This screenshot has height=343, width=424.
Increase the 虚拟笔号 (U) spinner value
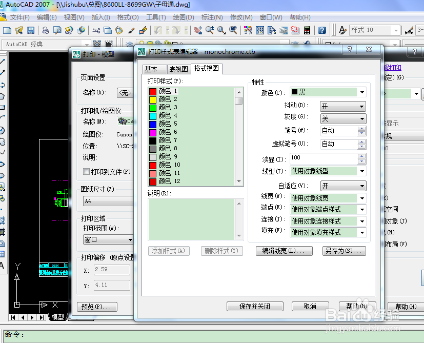[361, 142]
